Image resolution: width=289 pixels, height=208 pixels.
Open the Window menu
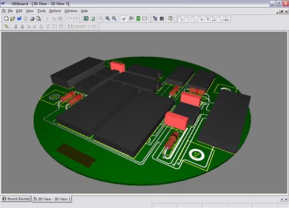tap(71, 11)
